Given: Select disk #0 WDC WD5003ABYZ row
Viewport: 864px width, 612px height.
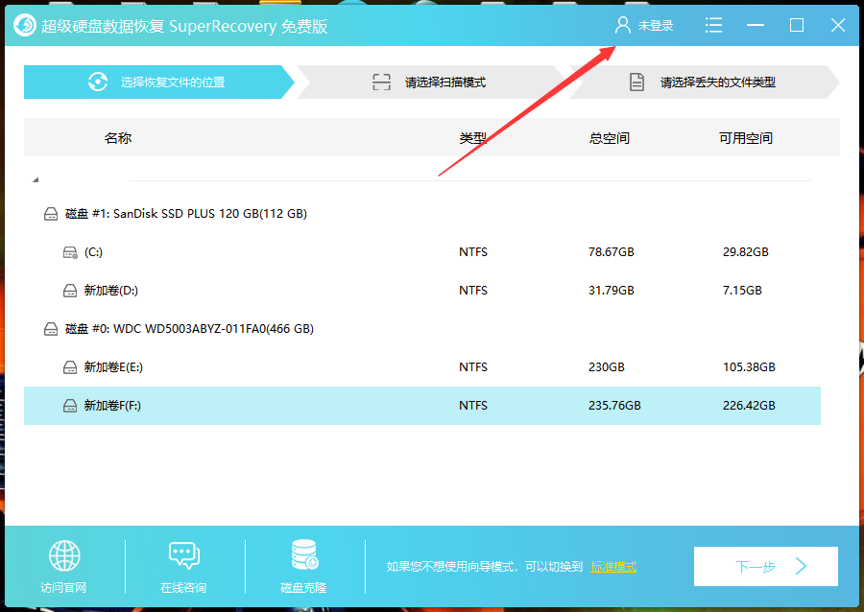Looking at the screenshot, I should pos(422,329).
